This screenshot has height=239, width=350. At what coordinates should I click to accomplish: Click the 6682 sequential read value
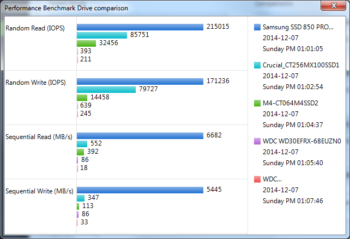[x=214, y=135]
